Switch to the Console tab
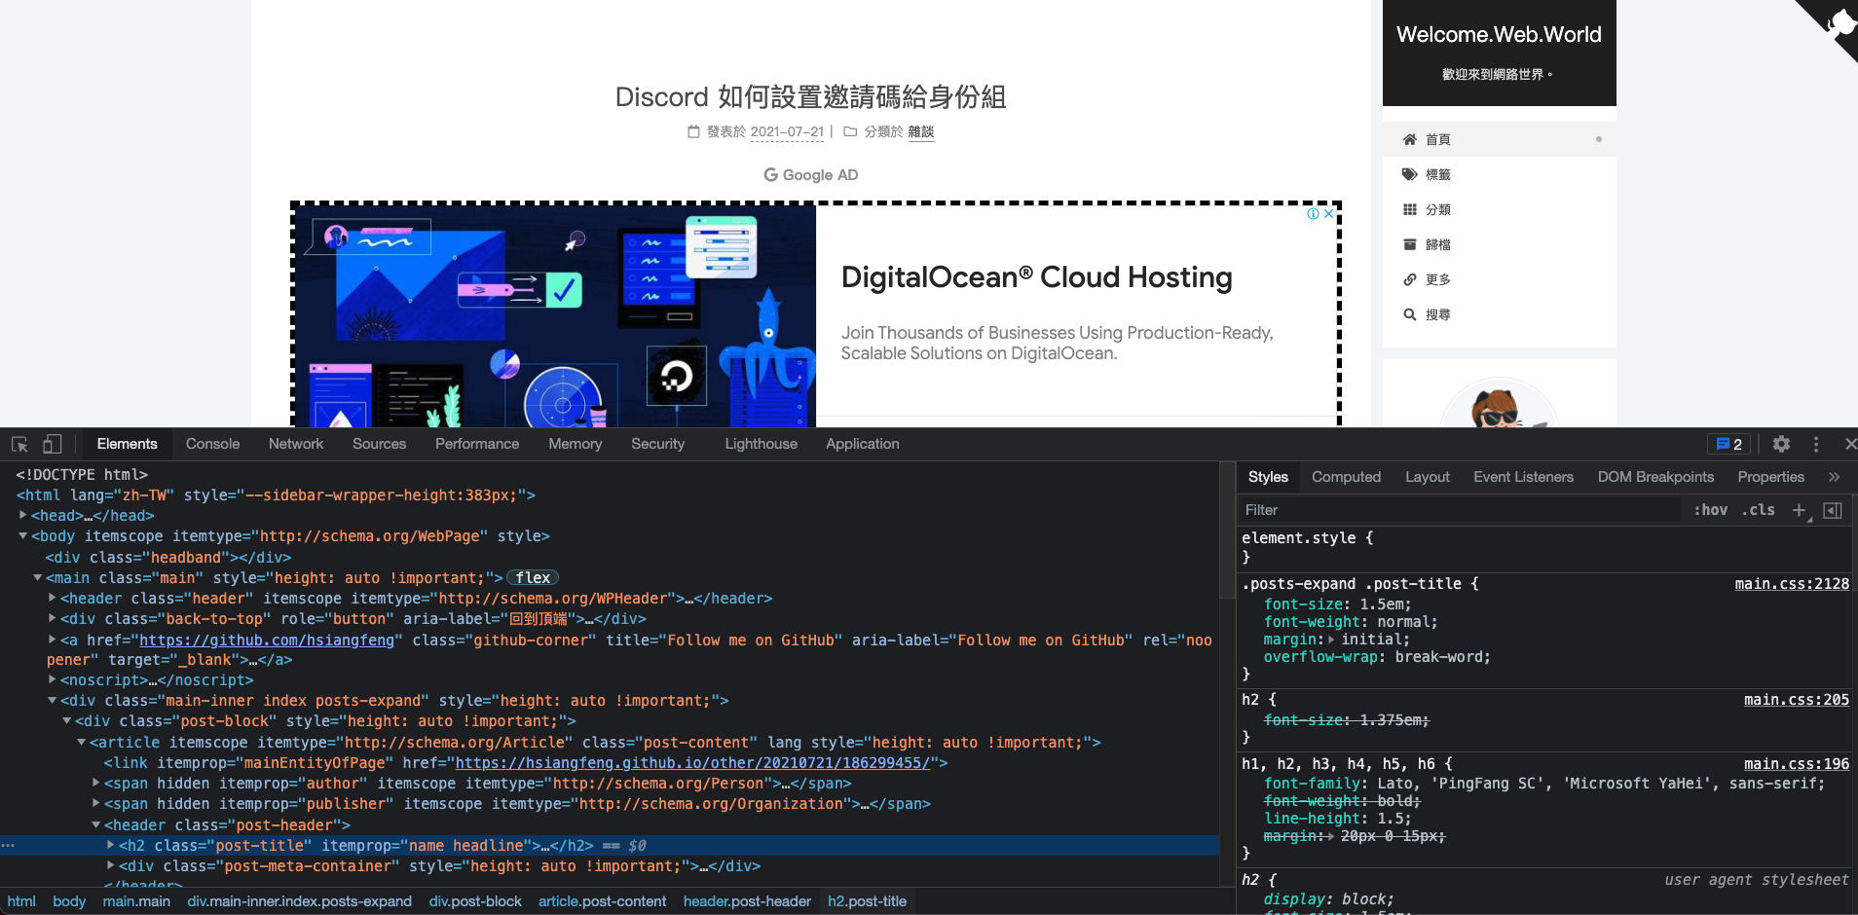 pos(212,444)
